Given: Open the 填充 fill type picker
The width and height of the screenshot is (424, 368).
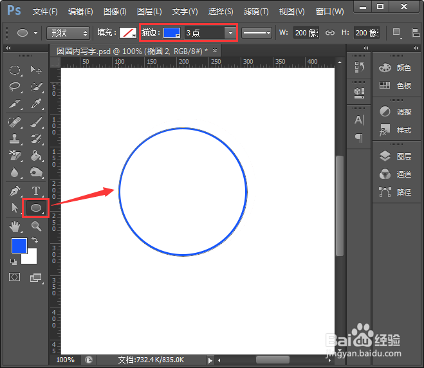Looking at the screenshot, I should [128, 33].
